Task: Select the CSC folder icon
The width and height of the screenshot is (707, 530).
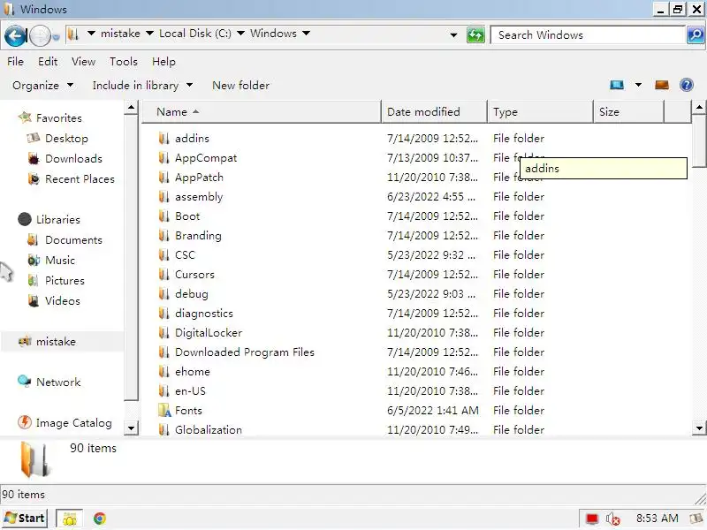Action: (164, 254)
